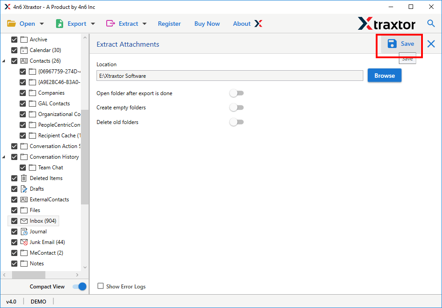The width and height of the screenshot is (442, 308).
Task: Uncheck the Junk Email (44) checkbox
Action: [x=14, y=242]
